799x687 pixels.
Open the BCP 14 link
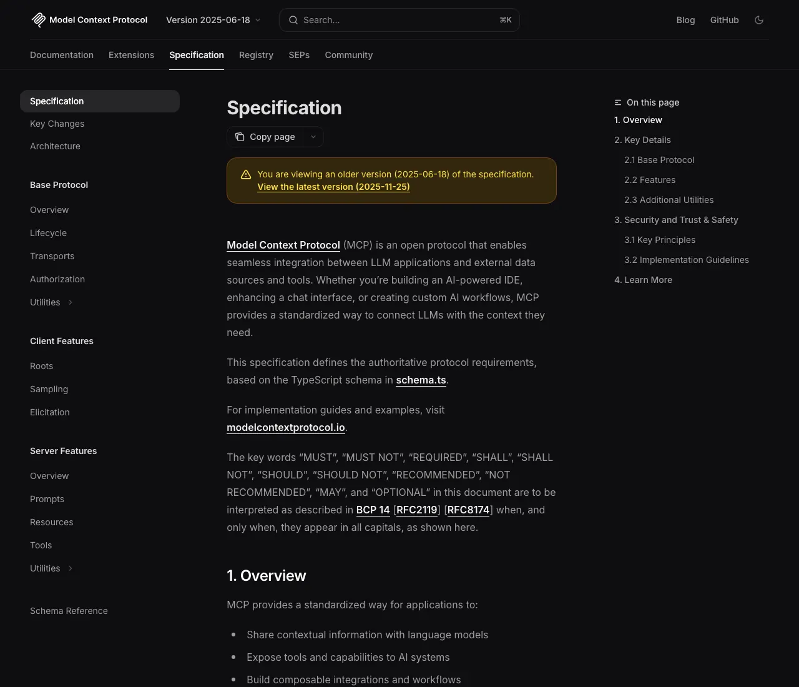[x=373, y=510]
